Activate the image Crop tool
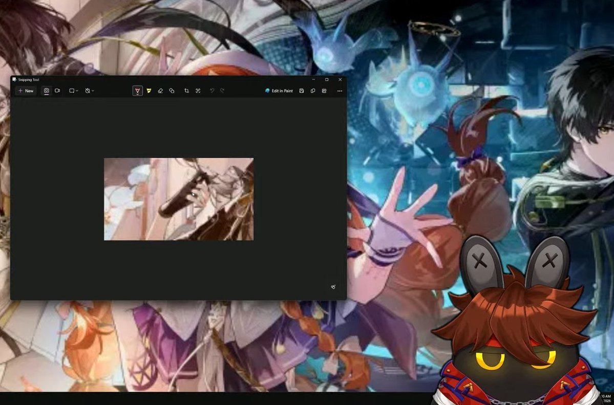Image resolution: width=614 pixels, height=405 pixels. tap(186, 91)
